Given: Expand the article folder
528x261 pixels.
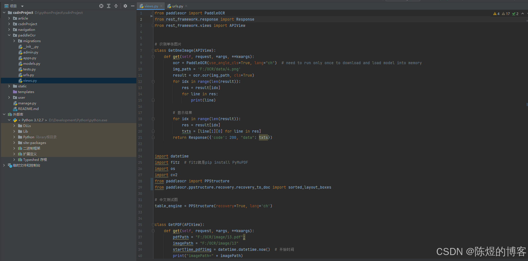Looking at the screenshot, I should (x=9, y=18).
